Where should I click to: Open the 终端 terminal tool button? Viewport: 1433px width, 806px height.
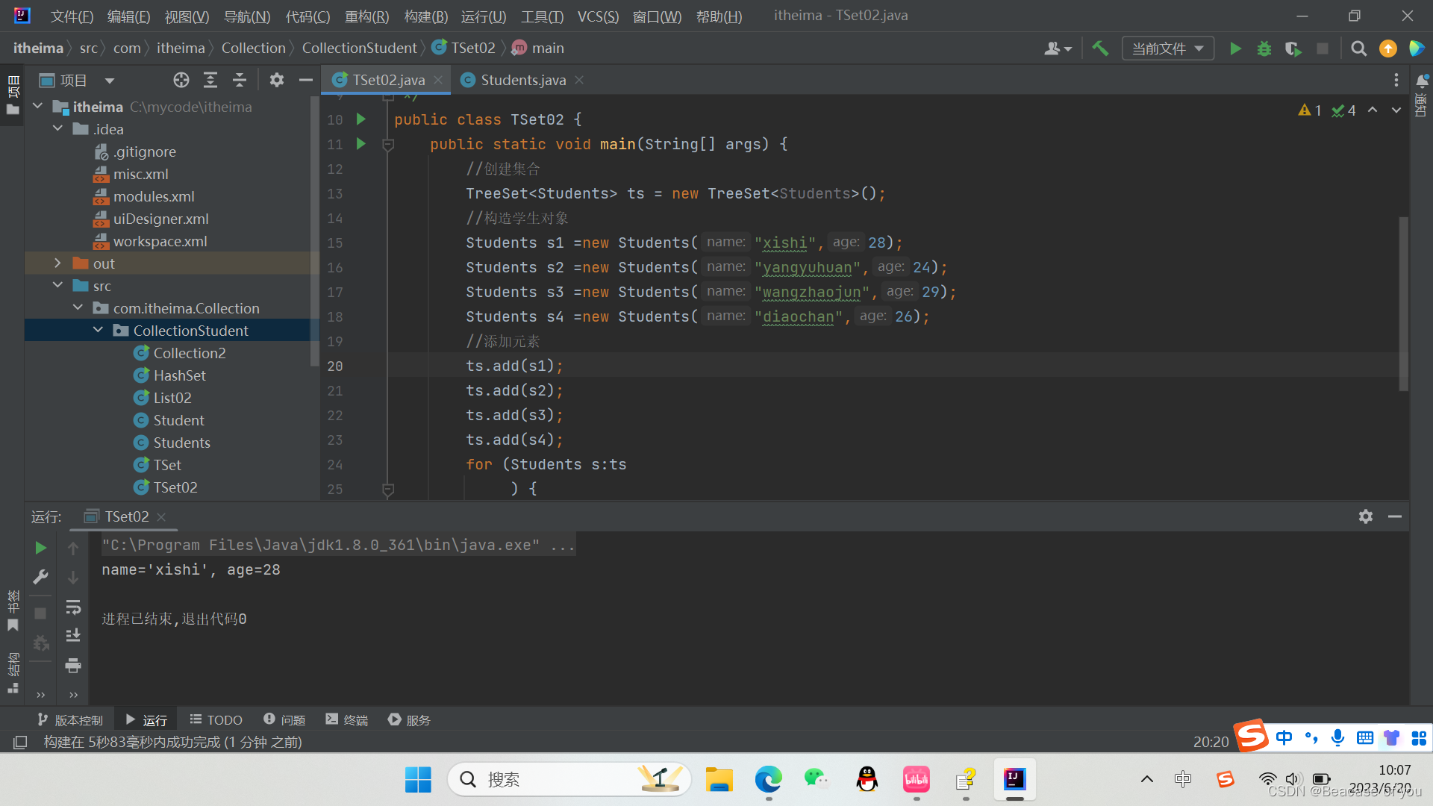pos(347,719)
